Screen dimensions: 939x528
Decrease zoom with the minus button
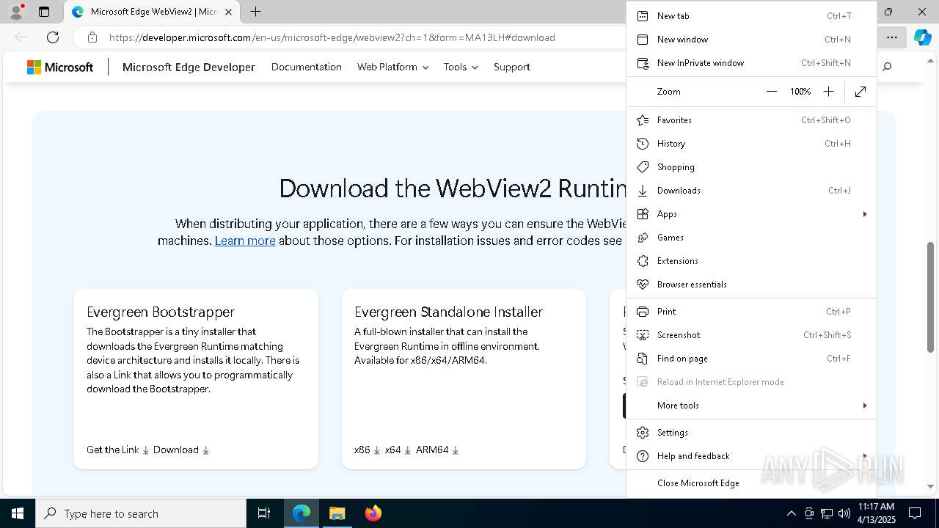[x=771, y=92]
